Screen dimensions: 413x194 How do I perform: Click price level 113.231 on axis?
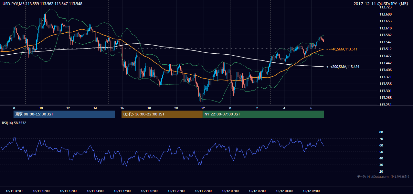tap(385, 105)
